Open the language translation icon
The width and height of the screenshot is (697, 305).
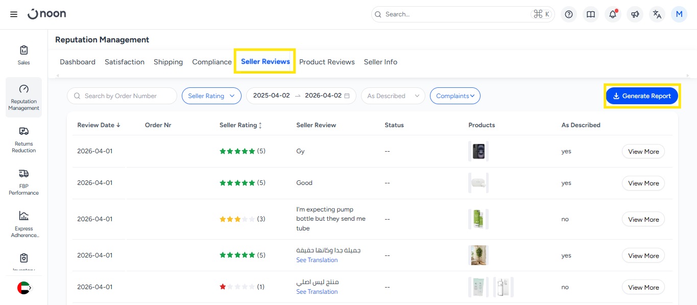(x=657, y=14)
